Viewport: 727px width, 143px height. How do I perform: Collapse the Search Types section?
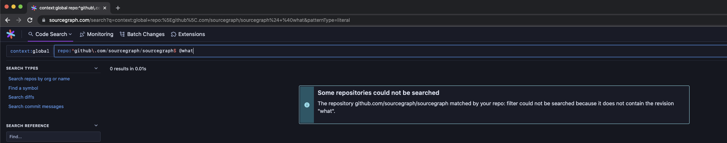tap(96, 68)
